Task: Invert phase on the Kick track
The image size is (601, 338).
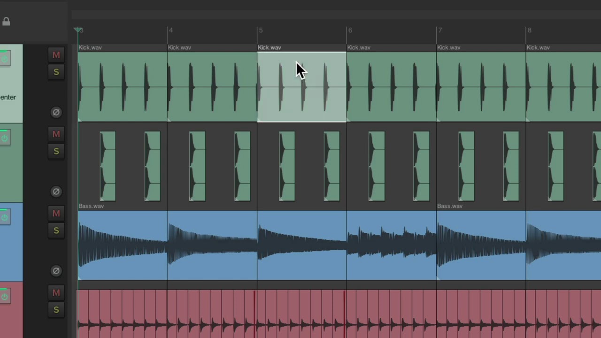Action: pyautogui.click(x=56, y=112)
